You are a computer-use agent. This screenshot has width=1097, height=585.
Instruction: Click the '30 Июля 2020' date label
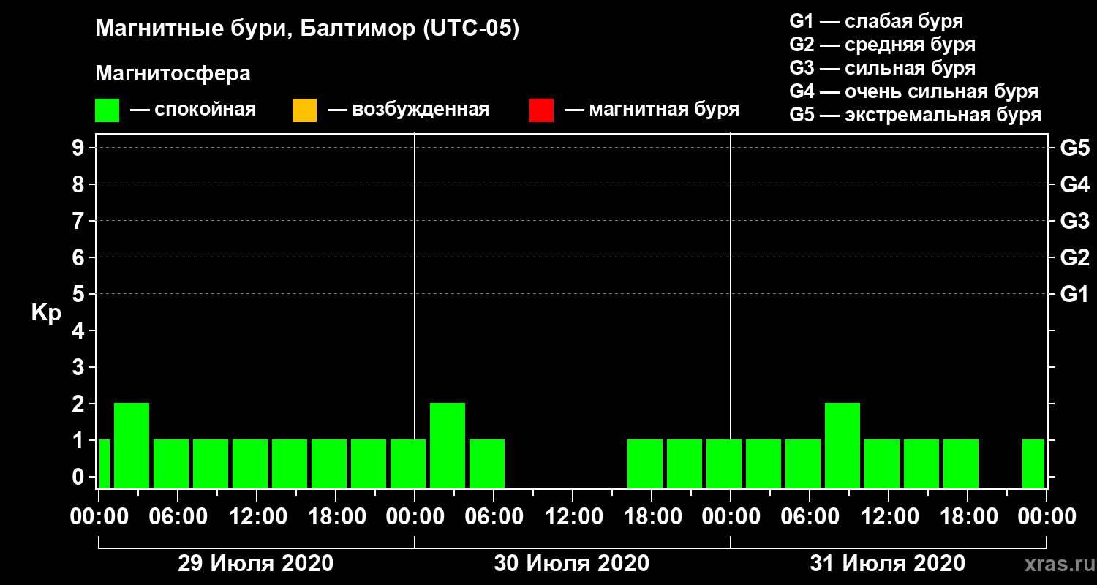[572, 564]
